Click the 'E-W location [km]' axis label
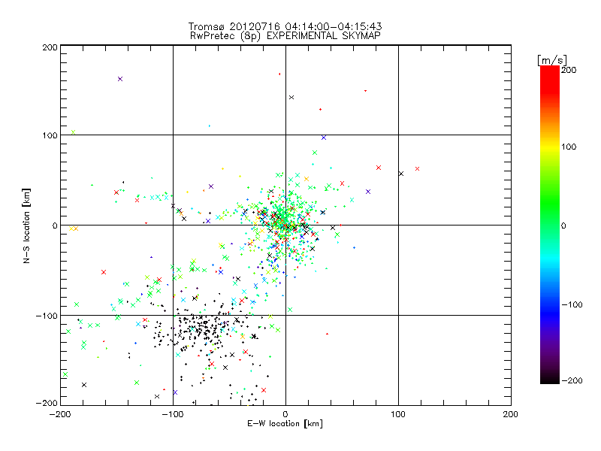The width and height of the screenshot is (601, 451). (x=285, y=424)
